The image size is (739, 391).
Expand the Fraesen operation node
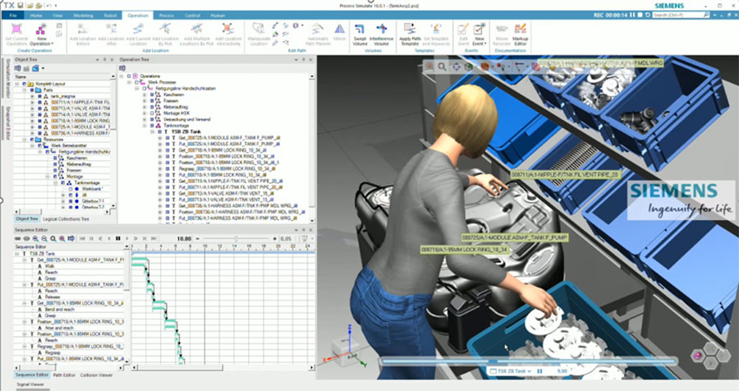pos(143,101)
